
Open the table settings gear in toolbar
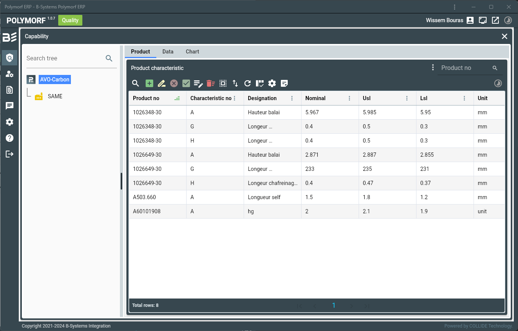(x=272, y=83)
